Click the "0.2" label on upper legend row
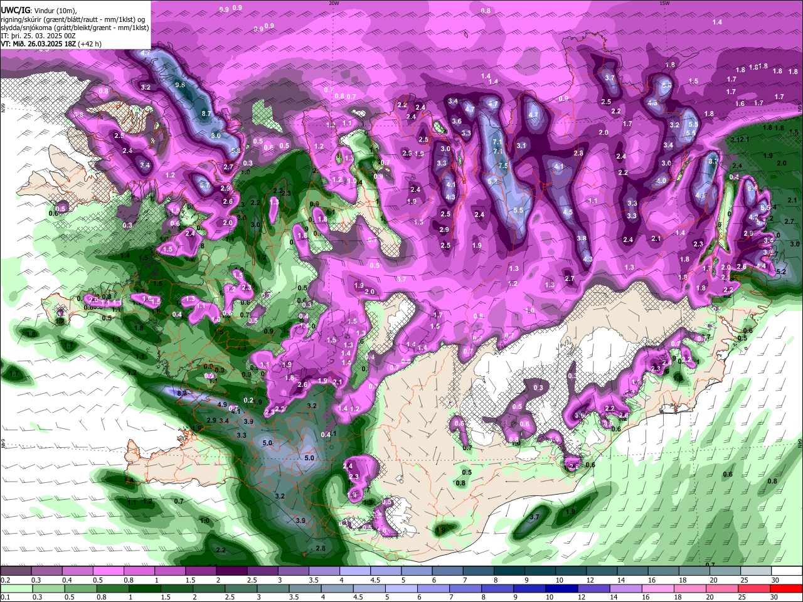This screenshot has height=602, width=803. (x=5, y=580)
